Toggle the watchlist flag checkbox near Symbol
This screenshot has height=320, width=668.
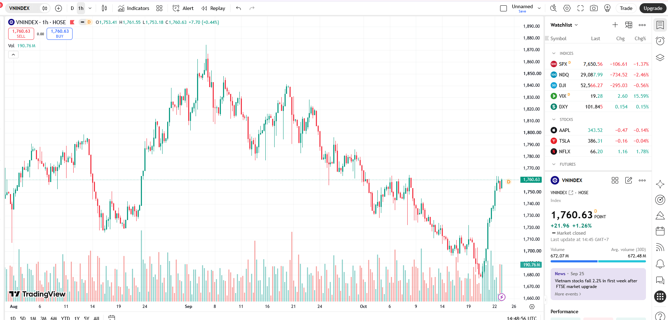547,38
